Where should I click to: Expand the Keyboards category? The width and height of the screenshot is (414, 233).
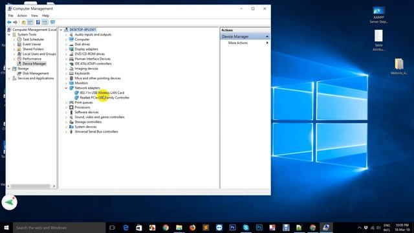(x=66, y=73)
